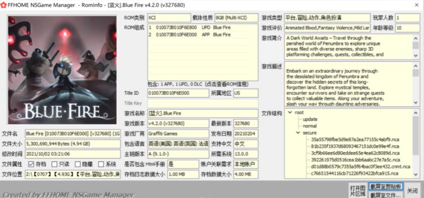Click up arrow of 文件结构 tree scrollbar

point(415,113)
